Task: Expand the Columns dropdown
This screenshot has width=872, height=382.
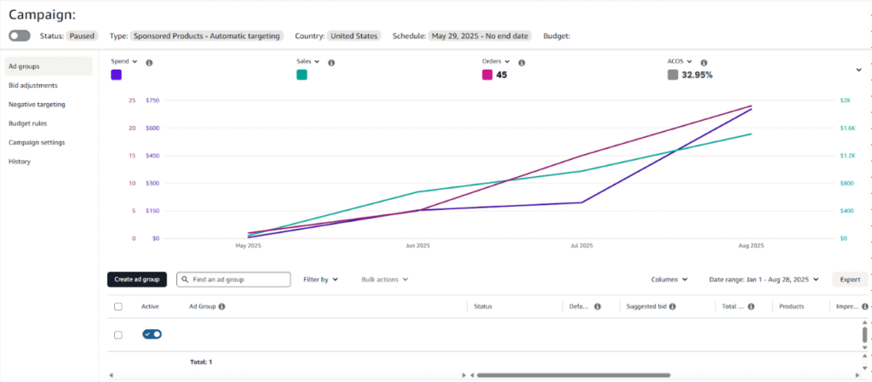Action: coord(669,279)
